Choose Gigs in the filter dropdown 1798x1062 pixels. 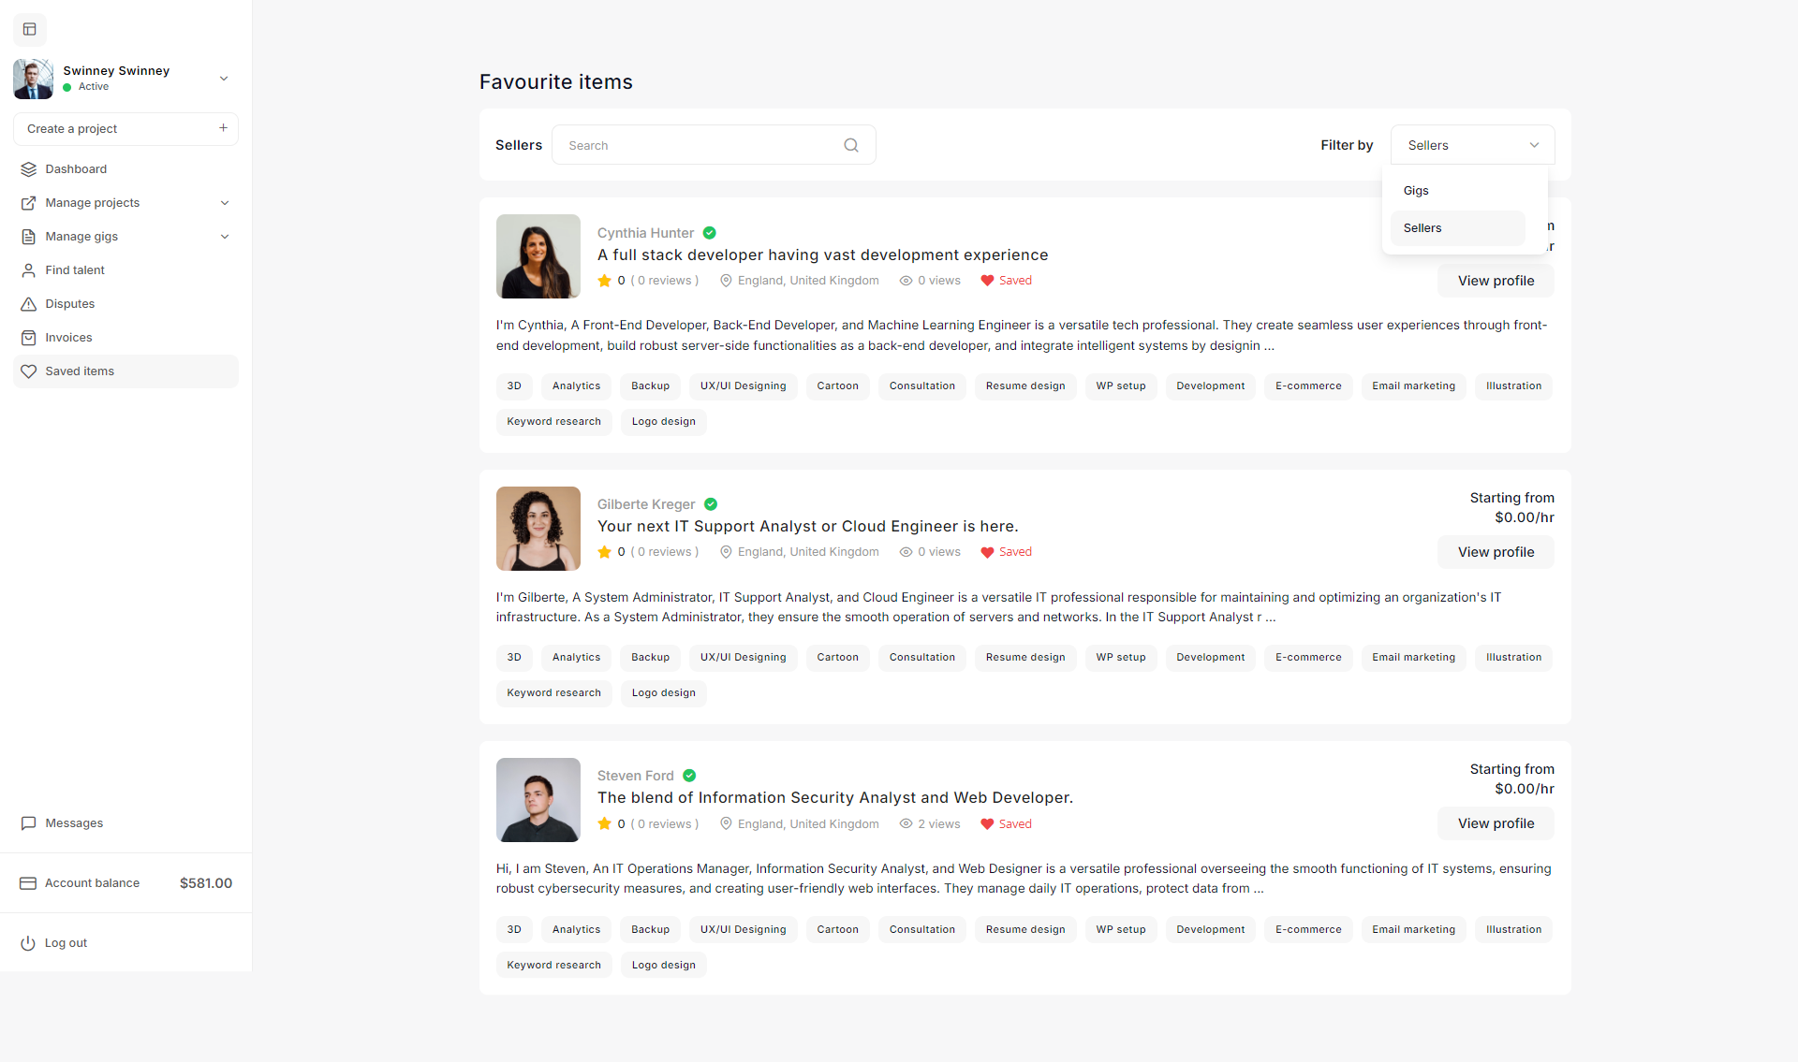click(x=1416, y=191)
